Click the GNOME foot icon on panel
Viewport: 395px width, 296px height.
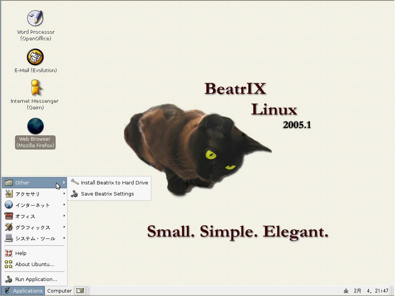pos(7,291)
